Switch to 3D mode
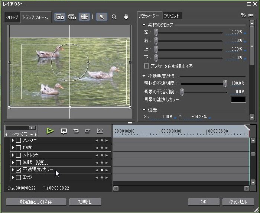 72,17
